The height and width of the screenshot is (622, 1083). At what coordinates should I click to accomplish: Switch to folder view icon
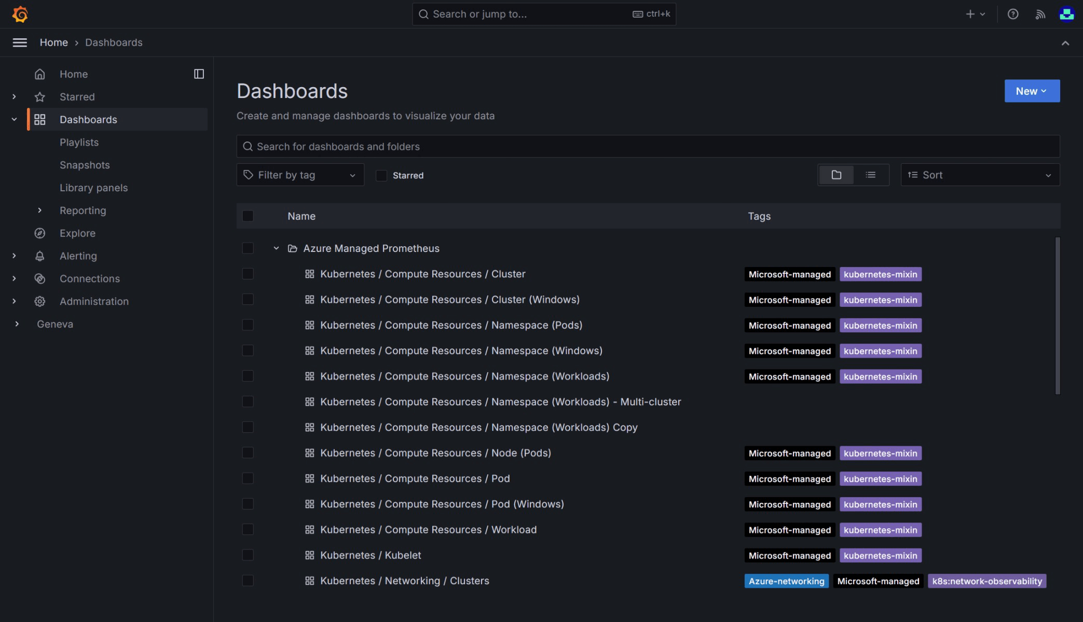(x=836, y=175)
